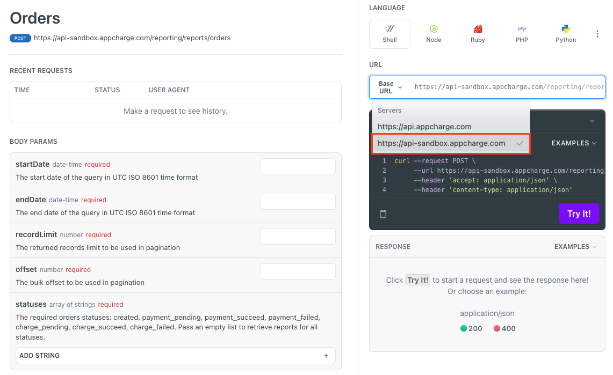Expand the request EXAMPLES dropdown
613x375 pixels.
(574, 143)
